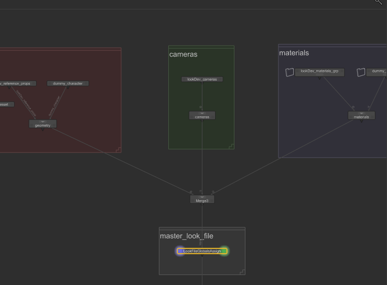Click the search magnifier icon
The width and height of the screenshot is (387, 285).
(x=379, y=3)
